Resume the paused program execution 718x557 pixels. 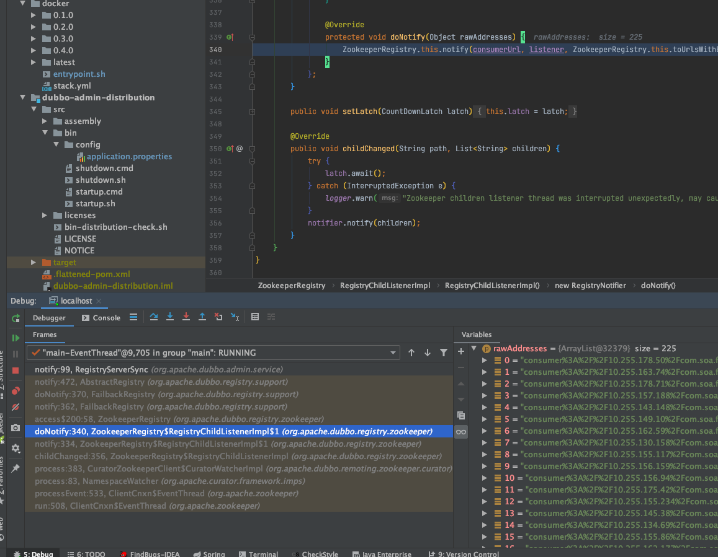(15, 338)
